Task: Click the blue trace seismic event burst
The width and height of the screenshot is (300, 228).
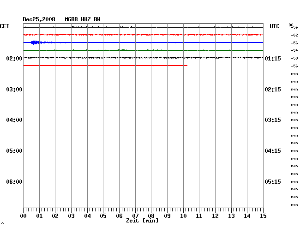Action: [36, 42]
